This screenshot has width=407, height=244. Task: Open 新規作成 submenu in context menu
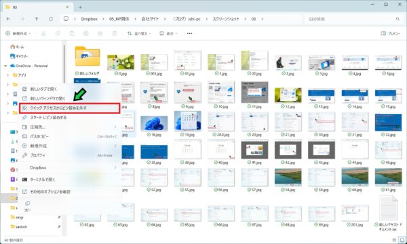[x=70, y=146]
